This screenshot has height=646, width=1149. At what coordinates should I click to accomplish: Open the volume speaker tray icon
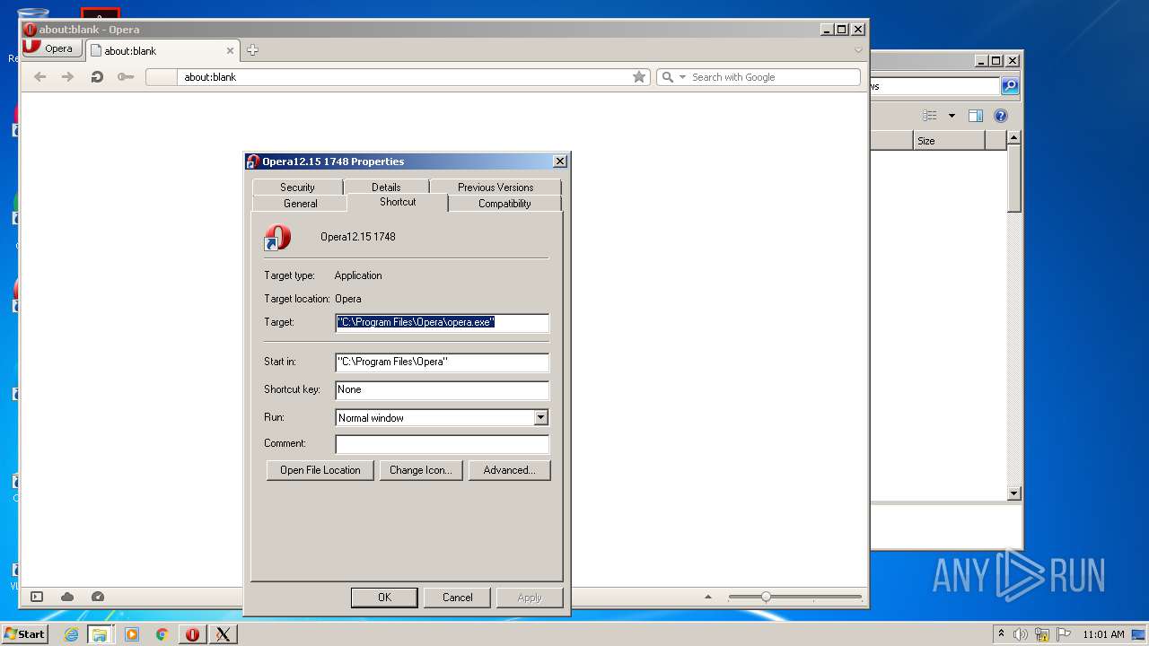pyautogui.click(x=1021, y=634)
